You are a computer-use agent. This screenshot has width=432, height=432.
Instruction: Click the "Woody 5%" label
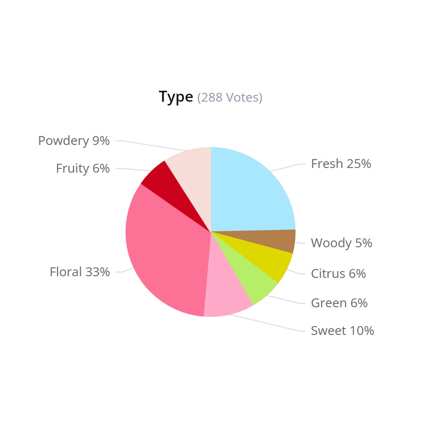(341, 243)
